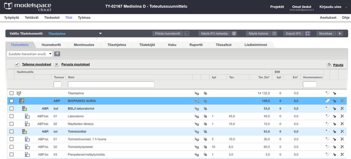Expand the Muokkaa arrow button
351x159 pixels.
click(x=340, y=34)
